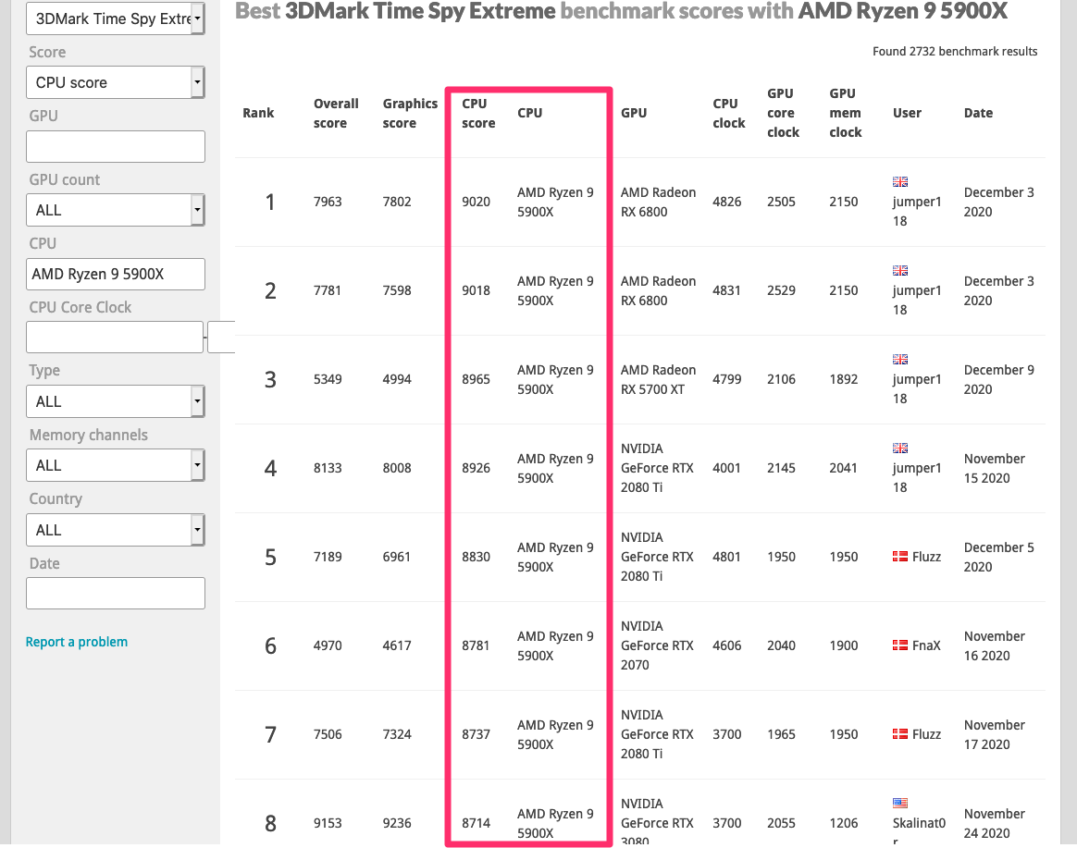The width and height of the screenshot is (1077, 848).
Task: Focus the second CPU Core Clock range input
Action: tap(221, 338)
